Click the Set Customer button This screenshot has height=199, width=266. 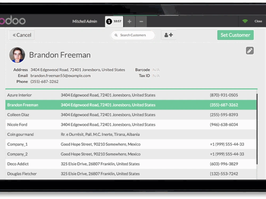tap(235, 35)
